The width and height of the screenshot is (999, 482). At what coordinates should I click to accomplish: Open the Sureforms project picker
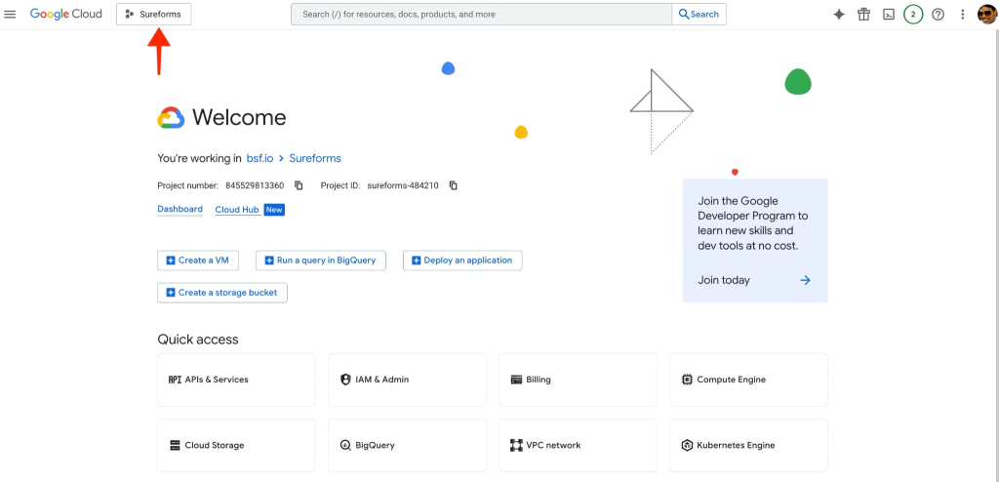[153, 14]
